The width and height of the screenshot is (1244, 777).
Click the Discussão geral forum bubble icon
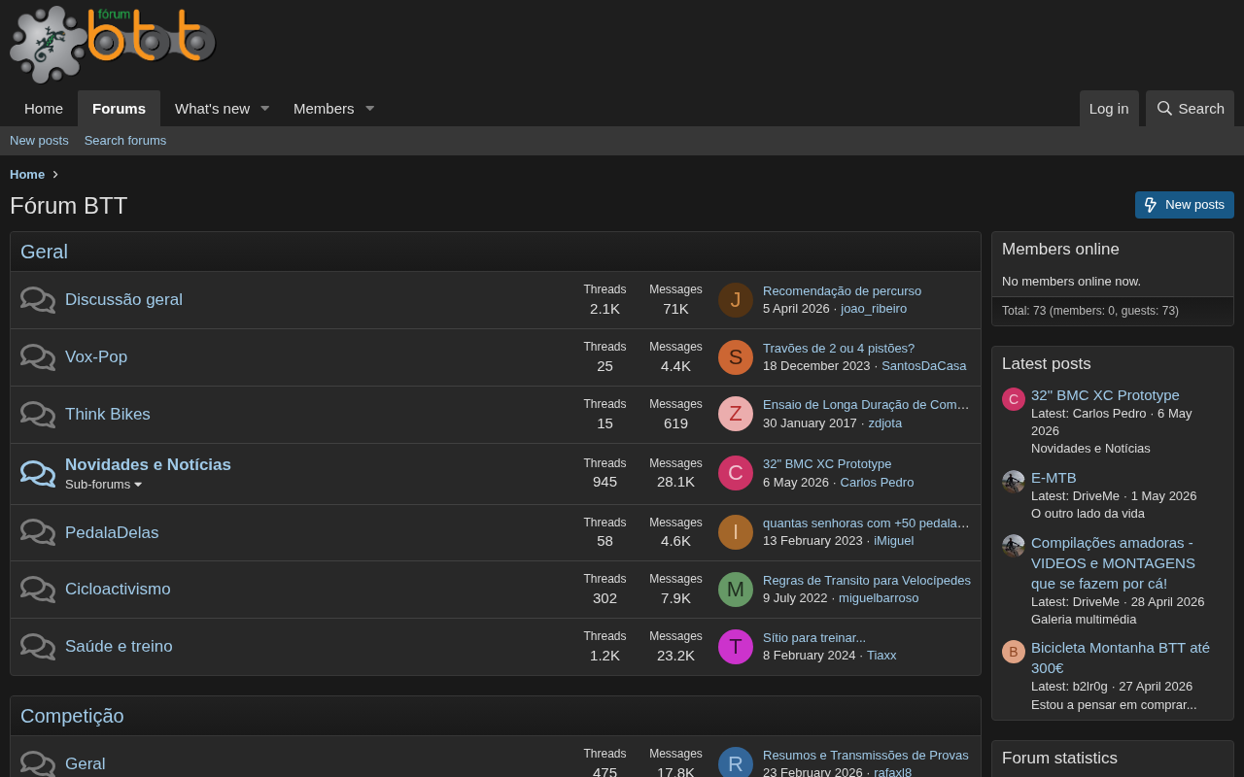coord(38,300)
